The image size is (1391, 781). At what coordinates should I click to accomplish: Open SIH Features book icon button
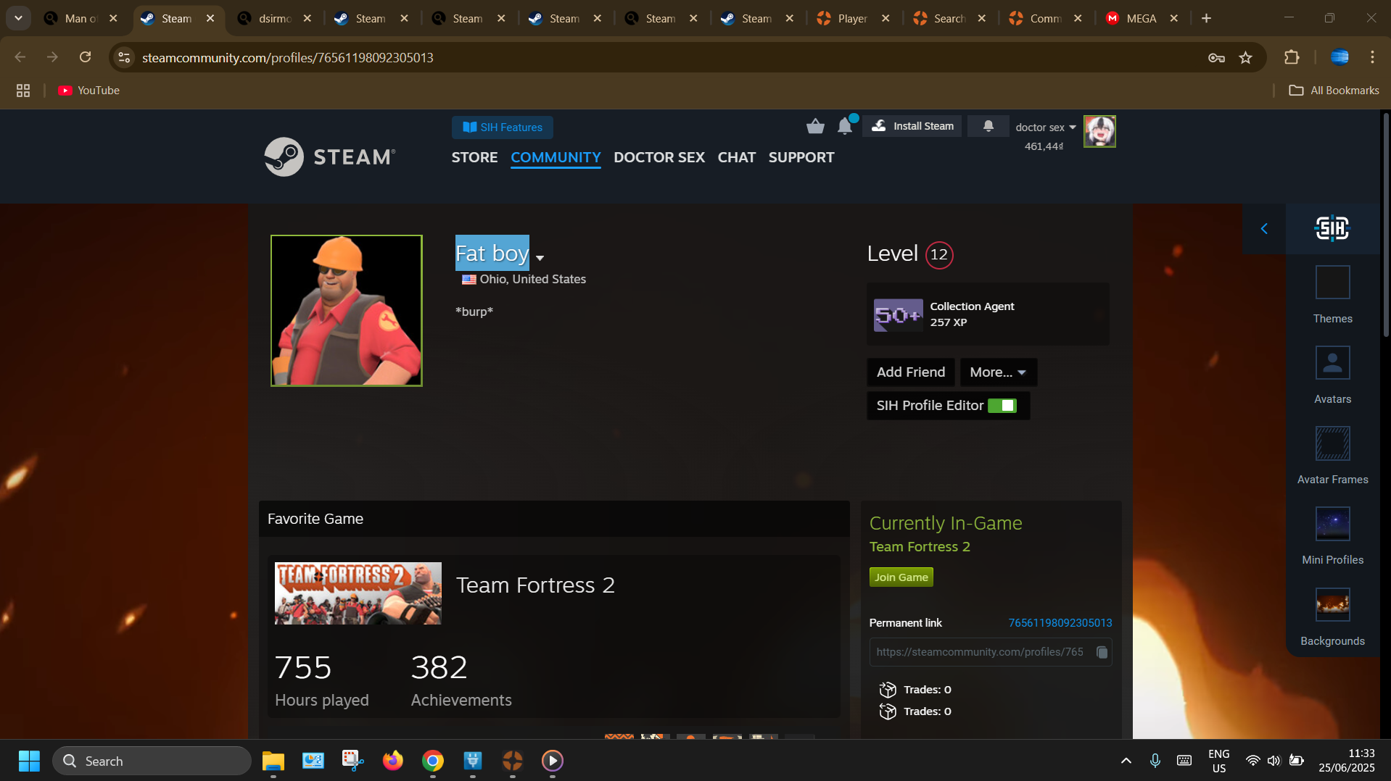pyautogui.click(x=503, y=128)
